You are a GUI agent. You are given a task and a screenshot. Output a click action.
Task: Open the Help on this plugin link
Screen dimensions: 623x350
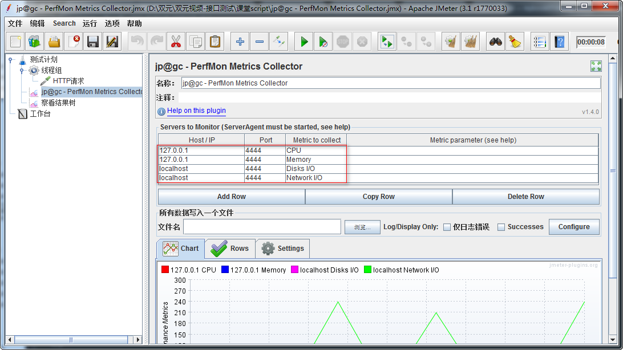click(196, 111)
